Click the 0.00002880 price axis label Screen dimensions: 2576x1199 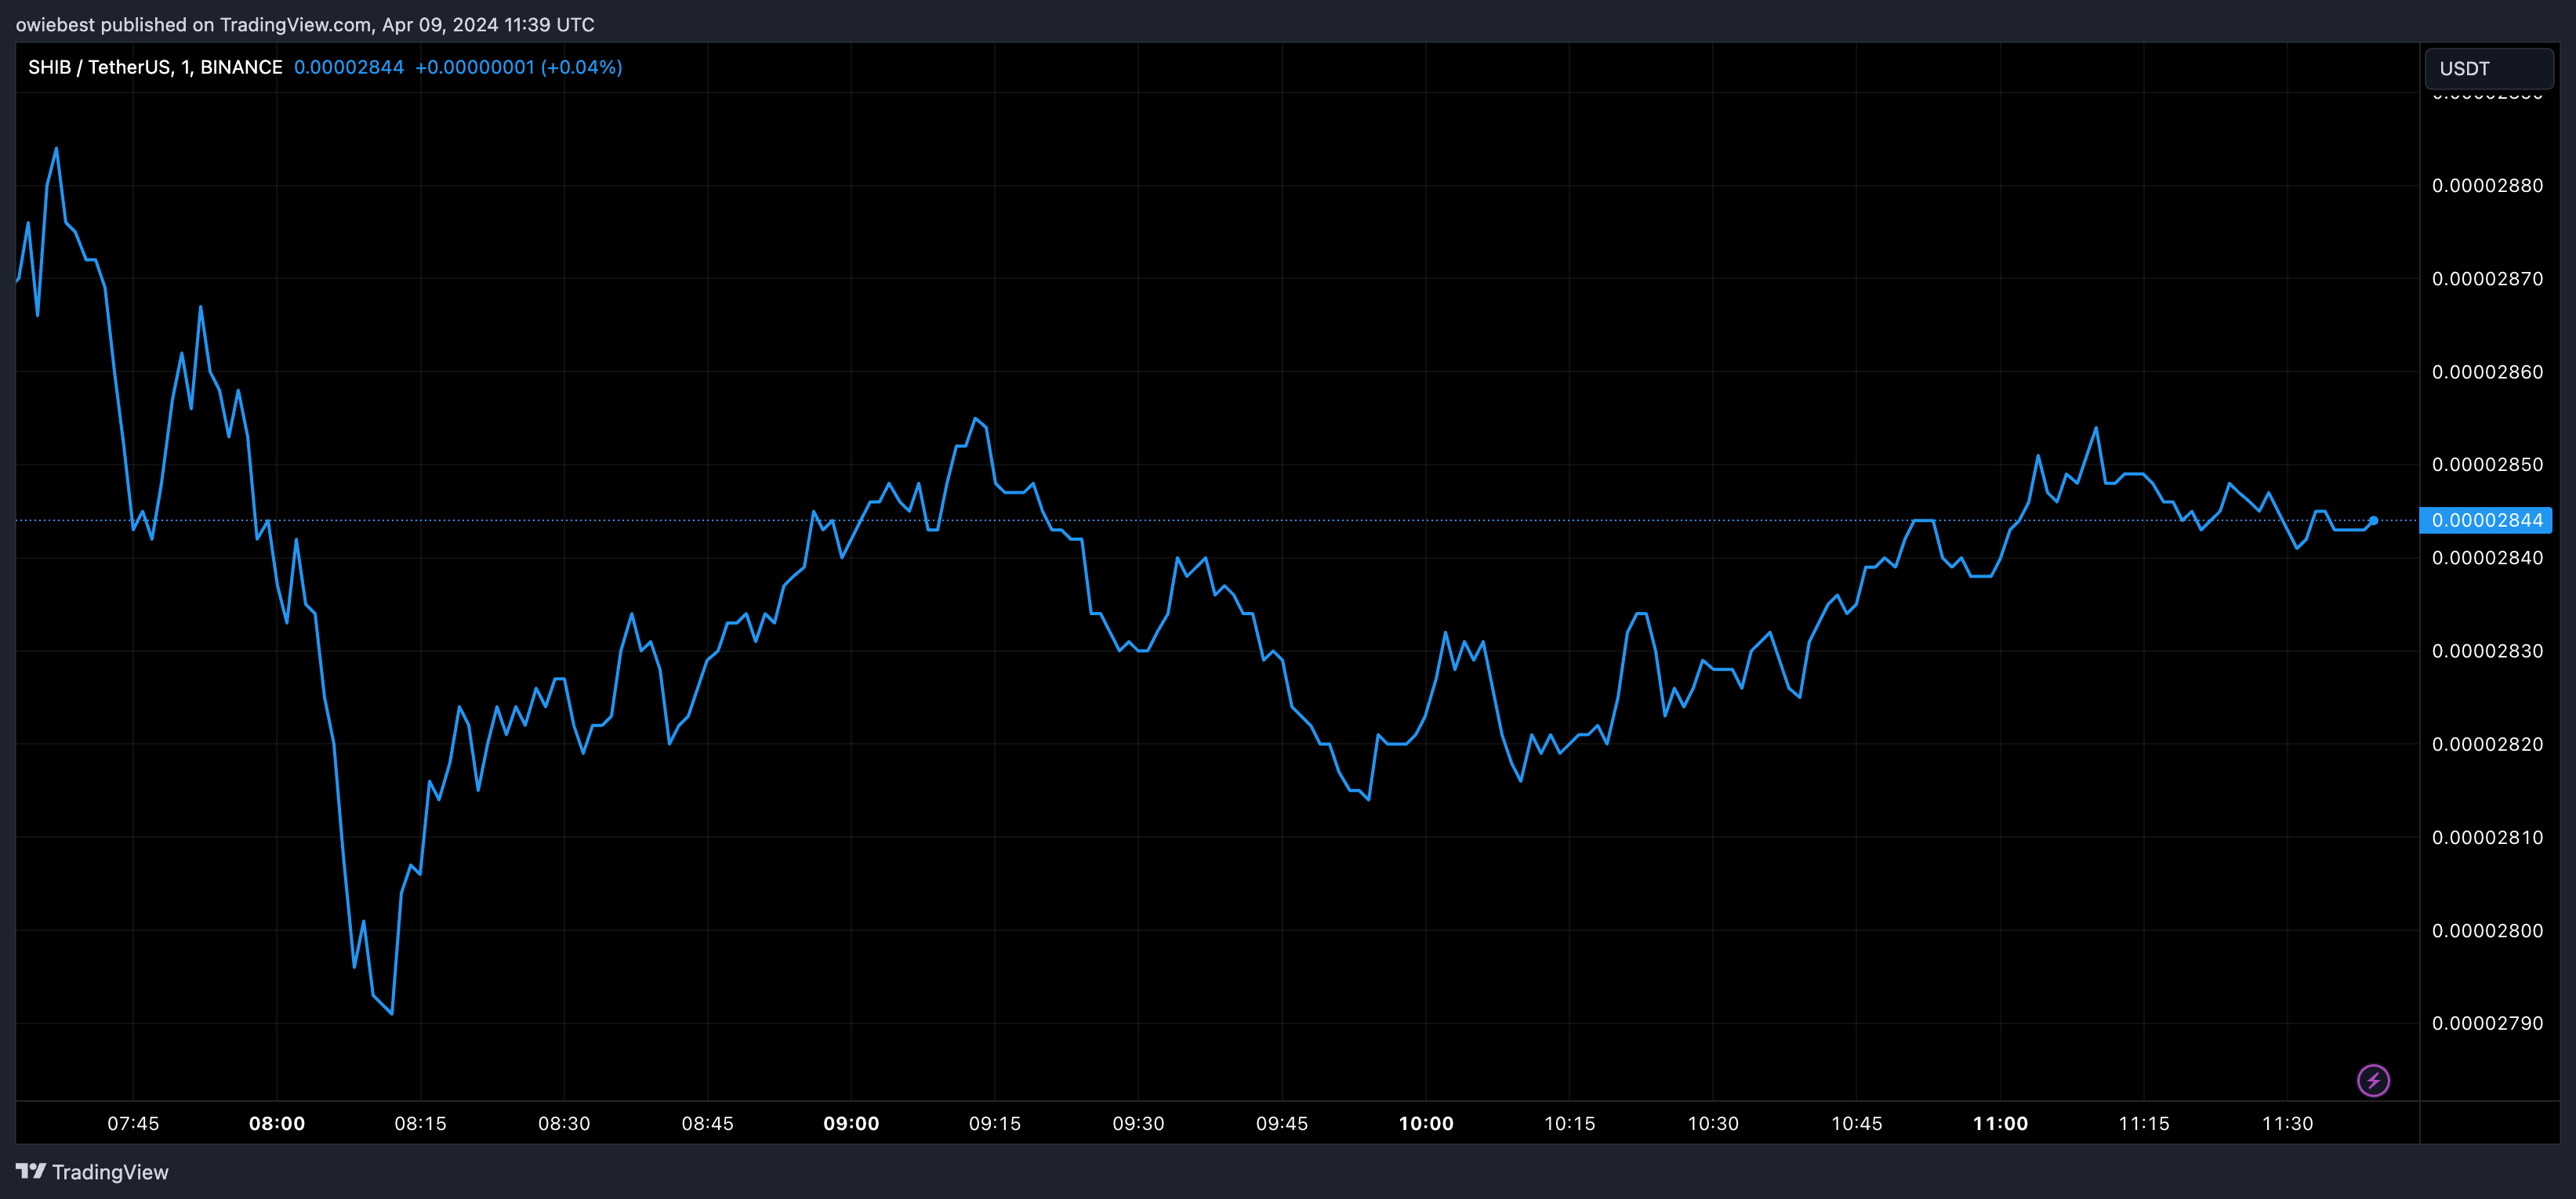[x=2487, y=186]
